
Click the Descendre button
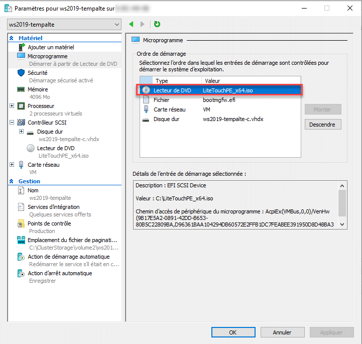(323, 124)
